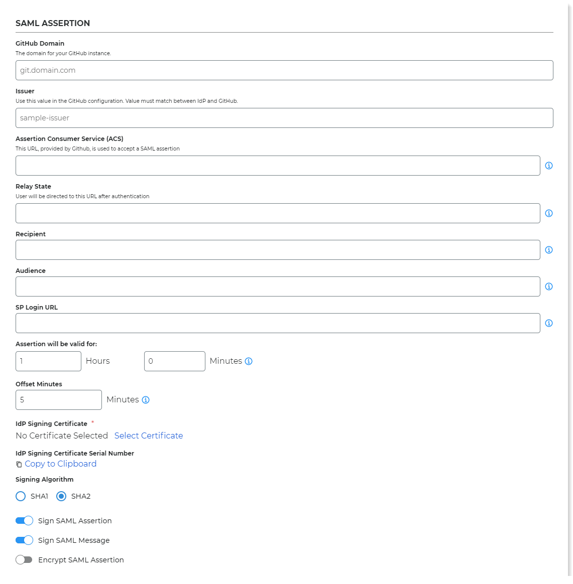The height and width of the screenshot is (584, 573).
Task: Select the SHA2 radio button
Action: 61,496
